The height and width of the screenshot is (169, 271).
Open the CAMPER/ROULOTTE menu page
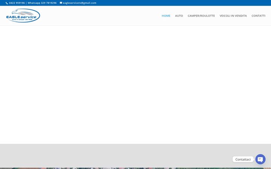click(x=201, y=16)
